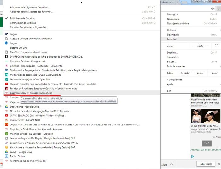Click the DANFEOnline bookmark D icon
Viewport: 221px width, 169px height.
[7, 57]
